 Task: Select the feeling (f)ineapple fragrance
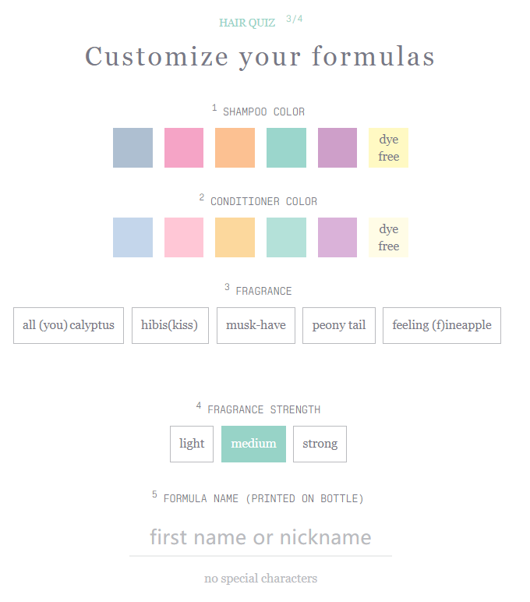(x=442, y=325)
